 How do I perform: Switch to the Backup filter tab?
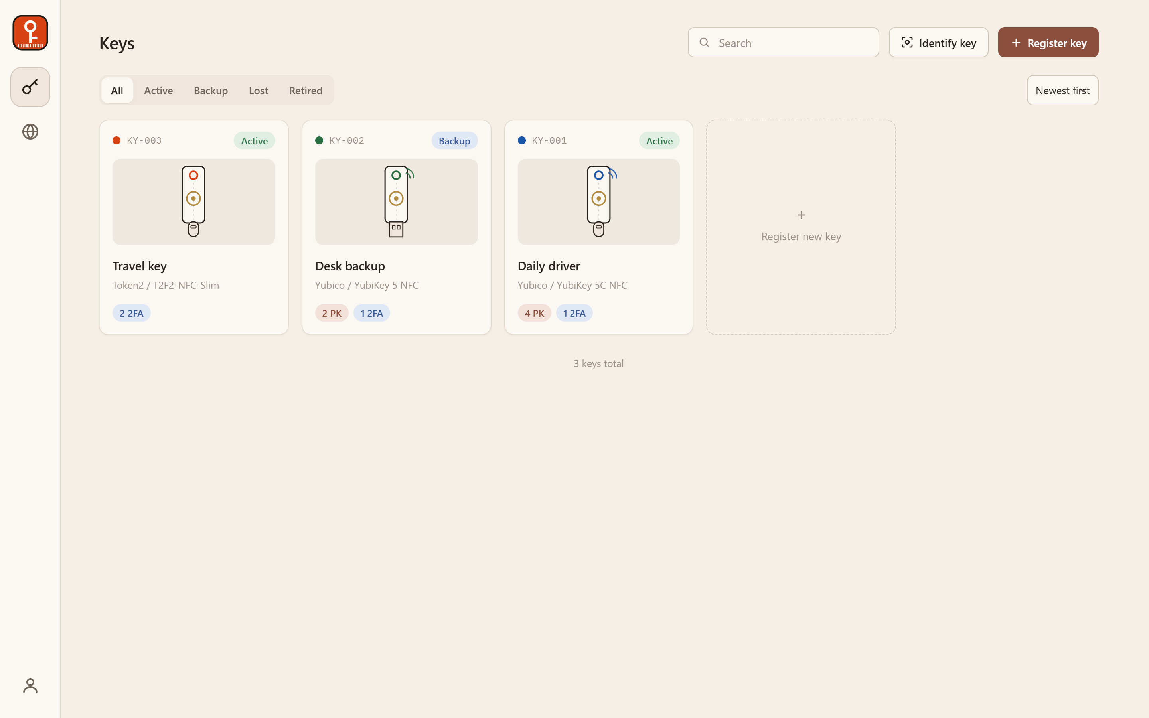click(x=211, y=90)
